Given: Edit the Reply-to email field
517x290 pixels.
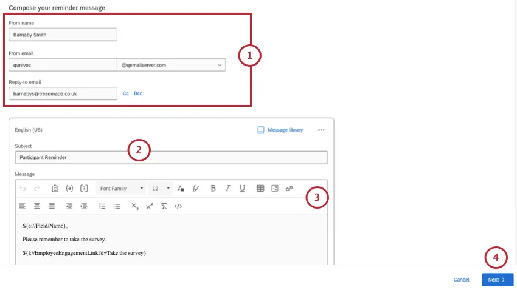Looking at the screenshot, I should (63, 93).
